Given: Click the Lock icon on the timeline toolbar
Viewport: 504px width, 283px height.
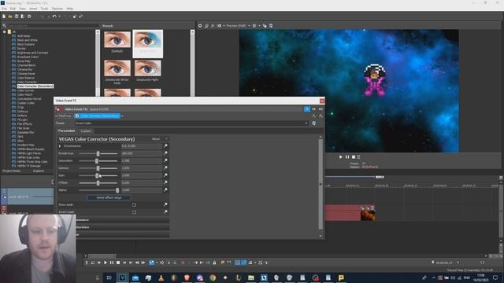Looking at the screenshot, I should tap(214, 263).
